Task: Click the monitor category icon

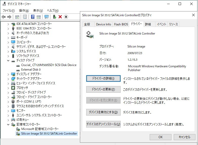Action: pyautogui.click(x=13, y=111)
